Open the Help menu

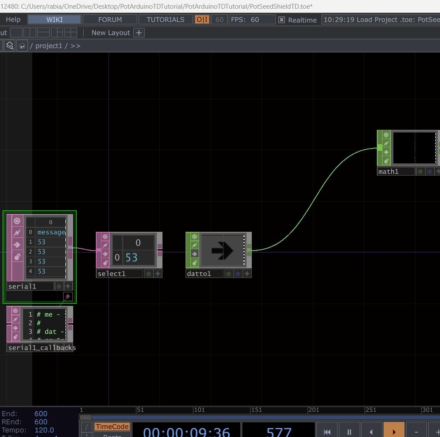pos(13,19)
